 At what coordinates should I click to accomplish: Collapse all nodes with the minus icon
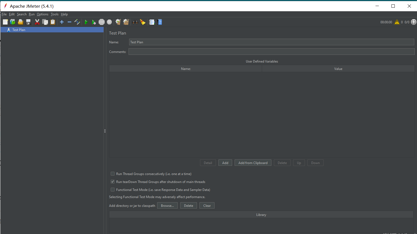69,22
